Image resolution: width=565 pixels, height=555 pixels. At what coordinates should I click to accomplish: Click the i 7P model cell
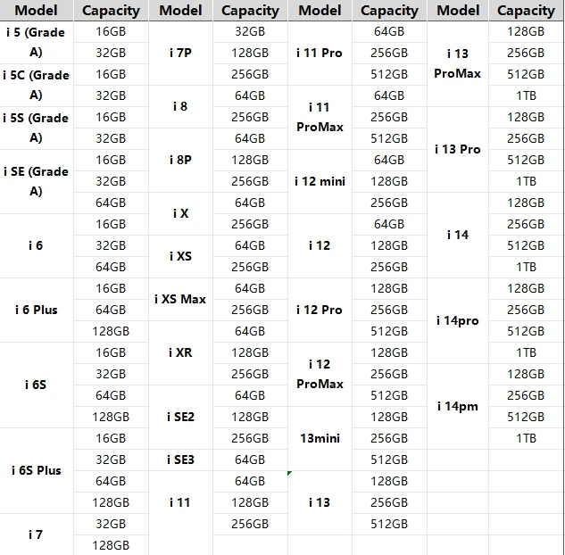tap(180, 53)
